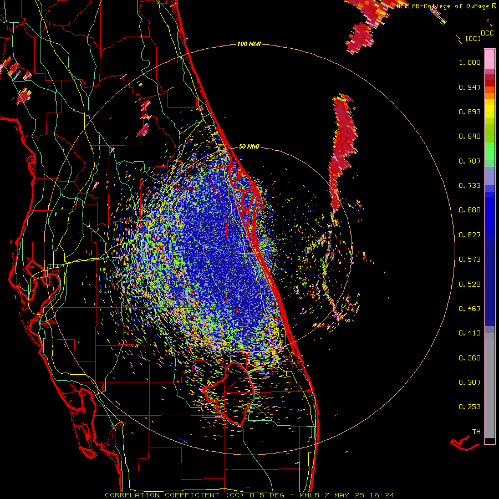Viewport: 499px width, 499px height.
Task: Click the 0.360 legend value
Action: [x=470, y=358]
